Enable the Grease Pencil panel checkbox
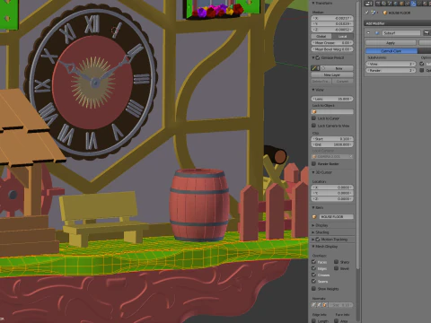 318,57
